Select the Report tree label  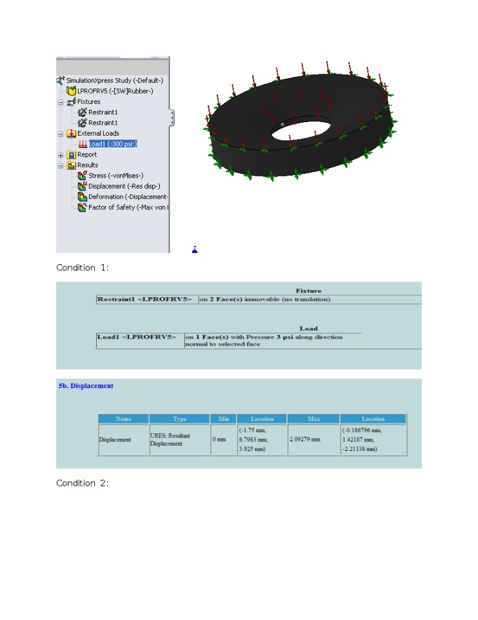[x=87, y=154]
